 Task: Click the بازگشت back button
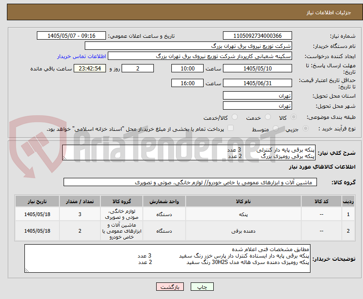click(170, 287)
